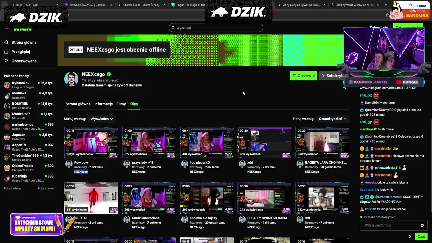The image size is (432, 243).
Task: Click NEEXcsgo link under the Pow pow clip
Action: [81, 172]
